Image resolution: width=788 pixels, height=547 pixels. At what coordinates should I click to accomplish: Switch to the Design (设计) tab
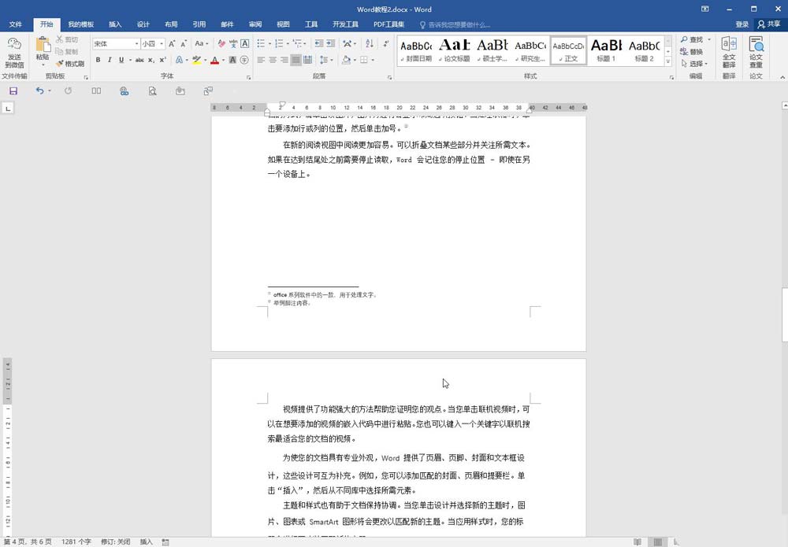point(143,24)
